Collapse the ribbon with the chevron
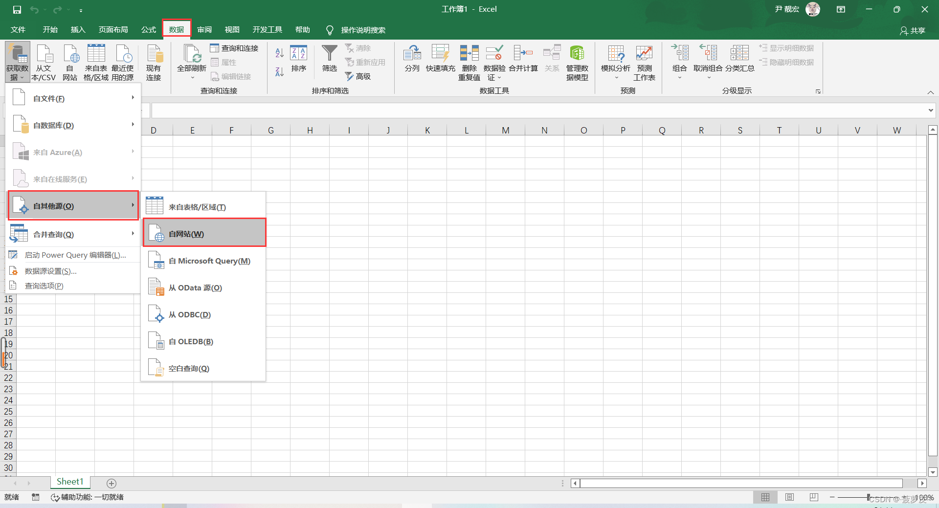 pos(930,92)
